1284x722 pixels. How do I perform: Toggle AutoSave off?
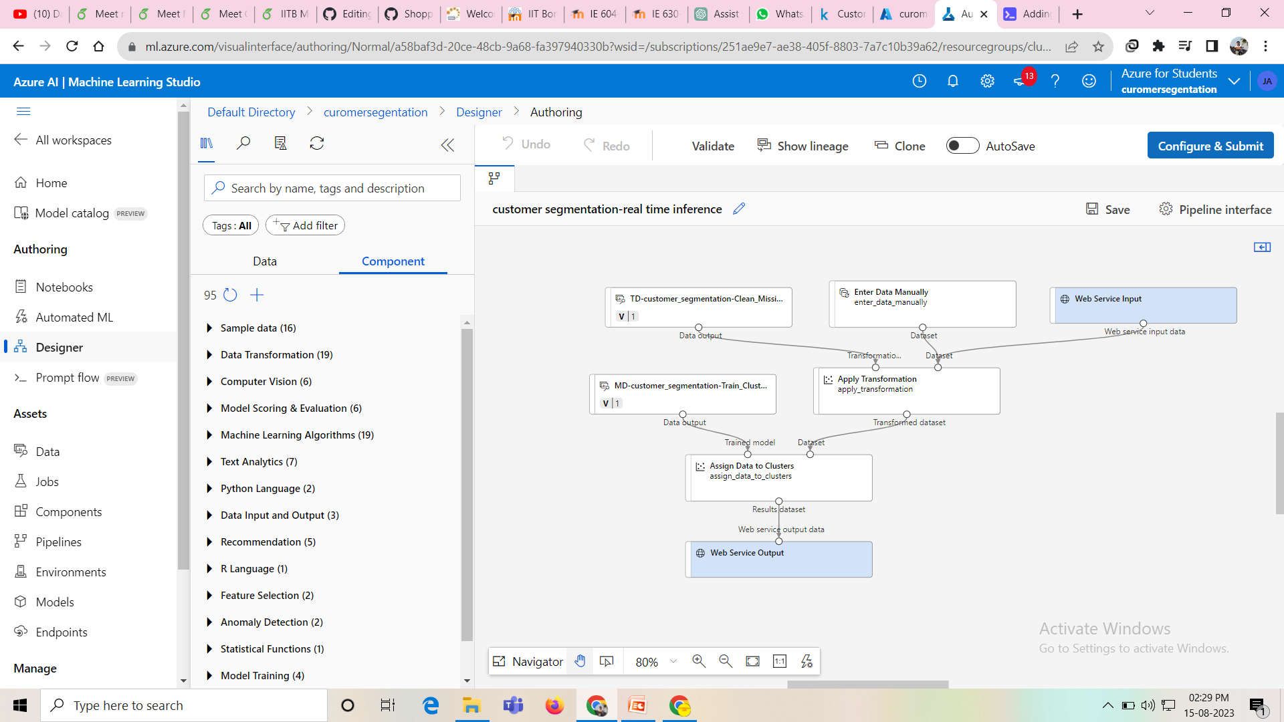pos(962,145)
